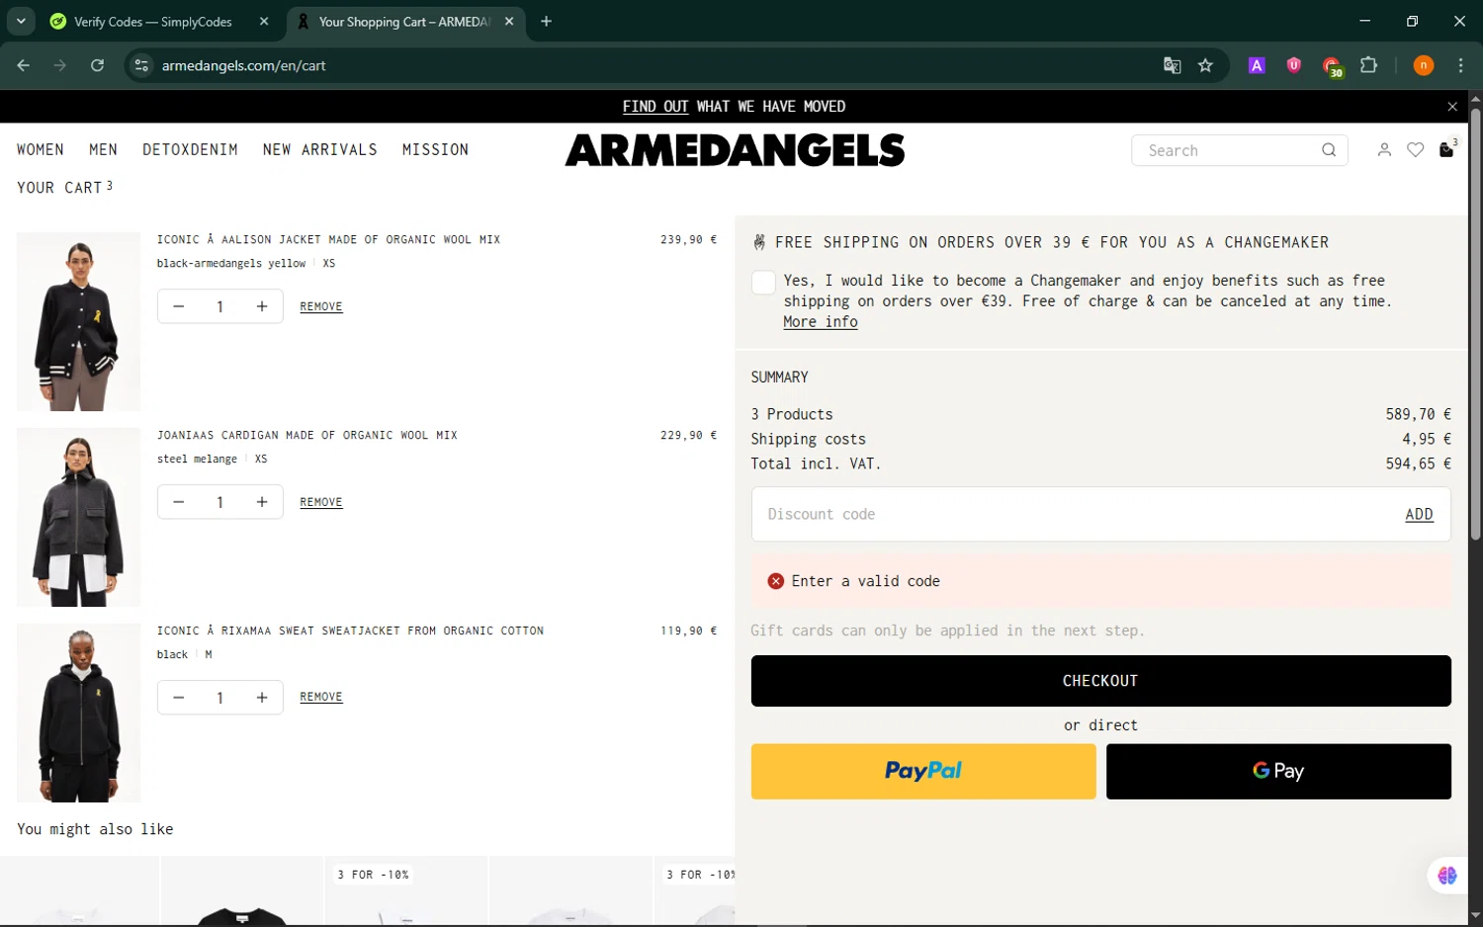Check the Changemaker membership checkbox
Viewport: 1483px width, 927px height.
763,283
